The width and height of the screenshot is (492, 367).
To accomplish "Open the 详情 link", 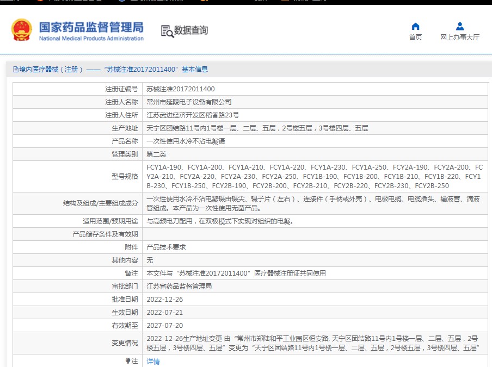I will (x=153, y=362).
